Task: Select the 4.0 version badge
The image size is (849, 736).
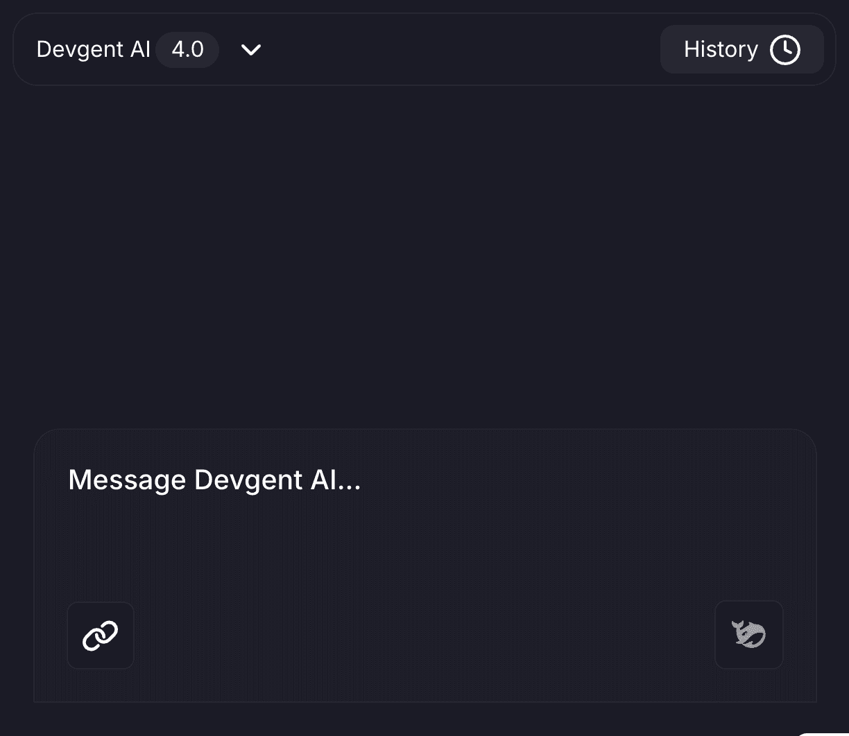Action: (187, 50)
